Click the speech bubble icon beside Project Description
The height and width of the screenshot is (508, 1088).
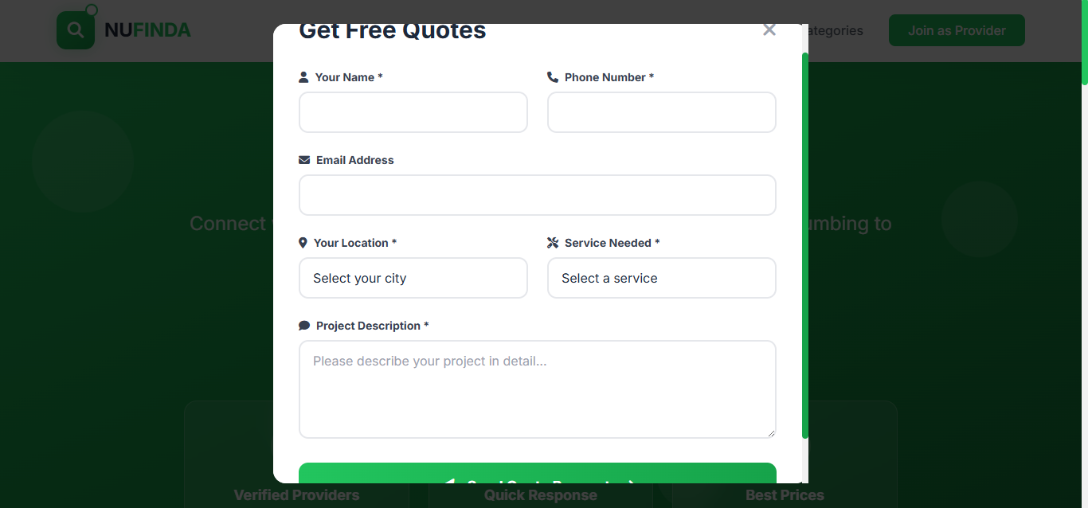[x=304, y=326]
